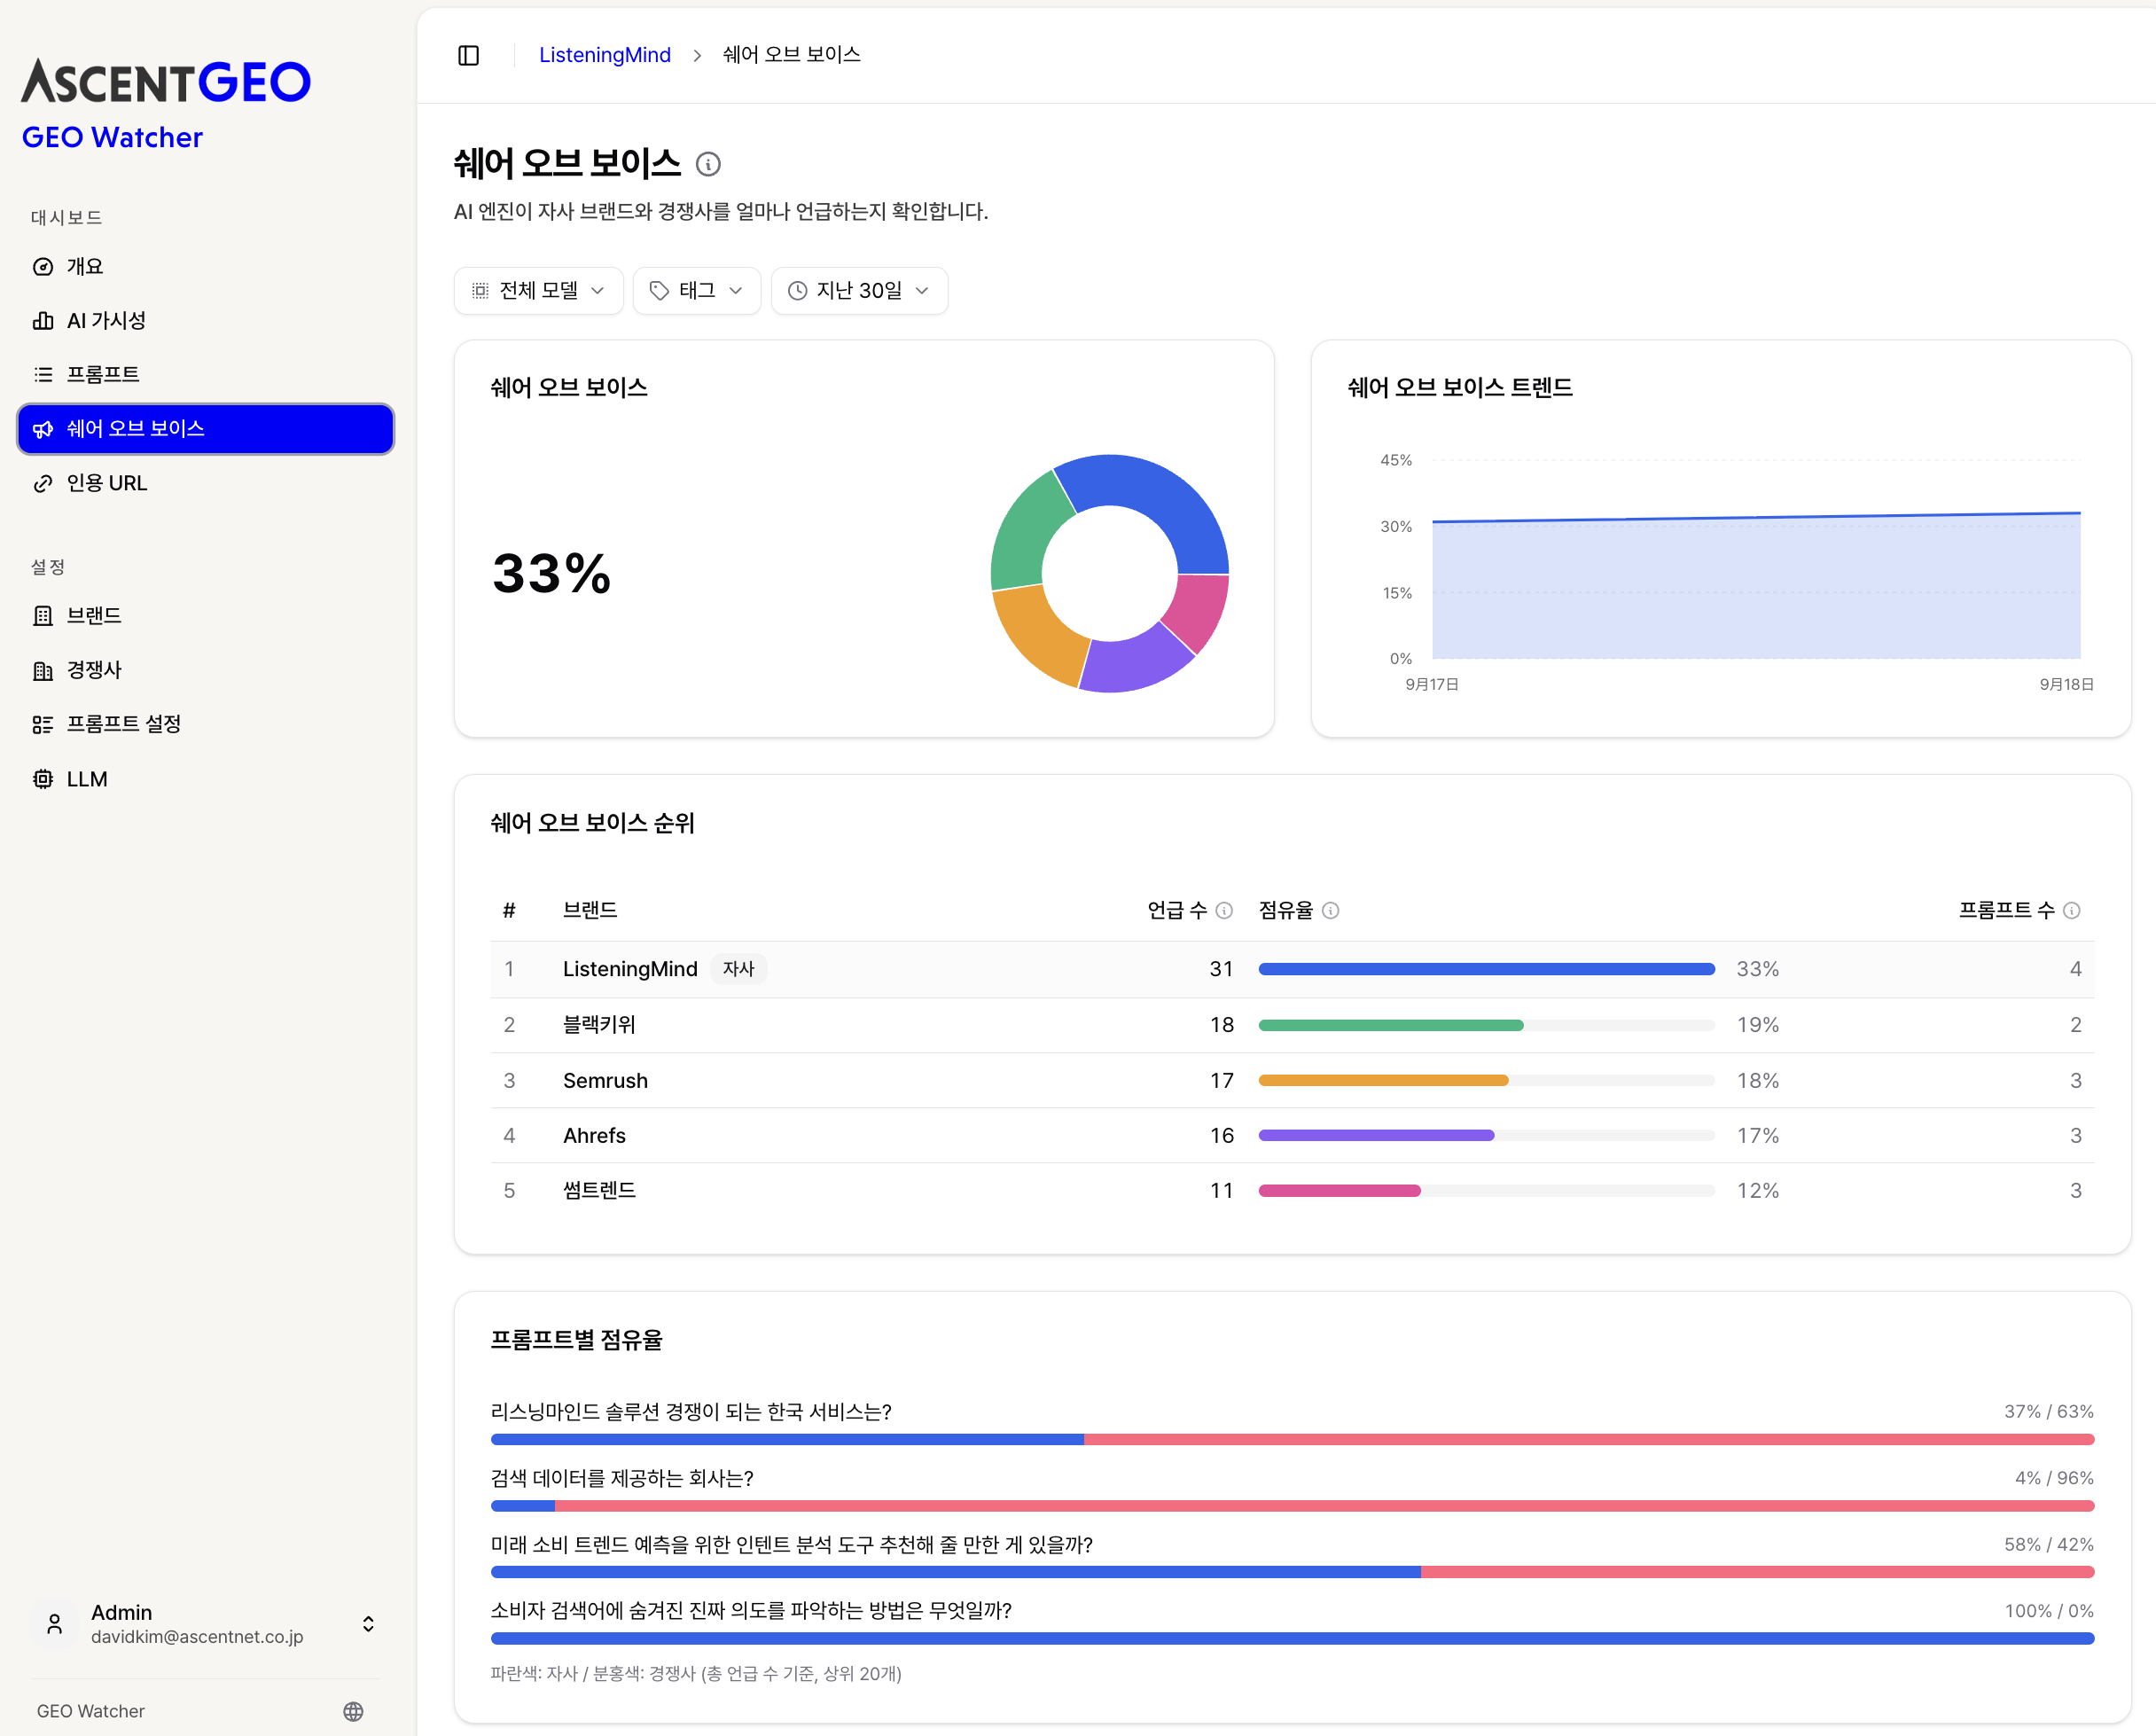Click the Semrush brand row
2156x1736 pixels.
[x=1292, y=1080]
